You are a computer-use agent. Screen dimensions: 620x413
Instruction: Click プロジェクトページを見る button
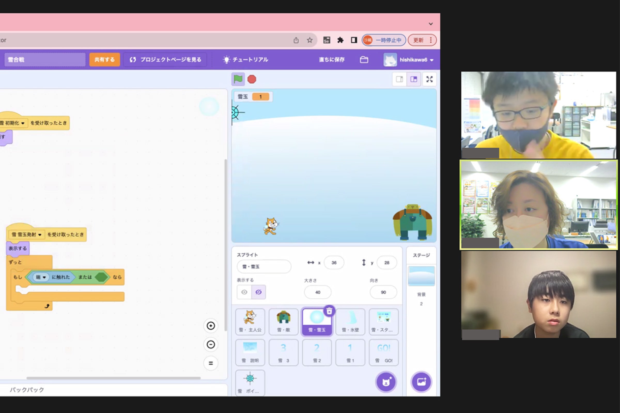(165, 60)
